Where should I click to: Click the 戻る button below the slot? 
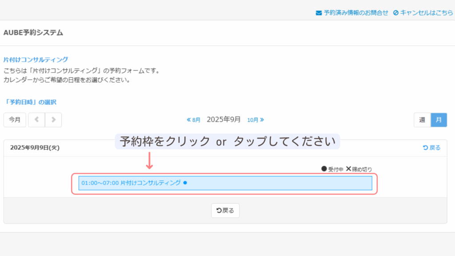pos(225,210)
